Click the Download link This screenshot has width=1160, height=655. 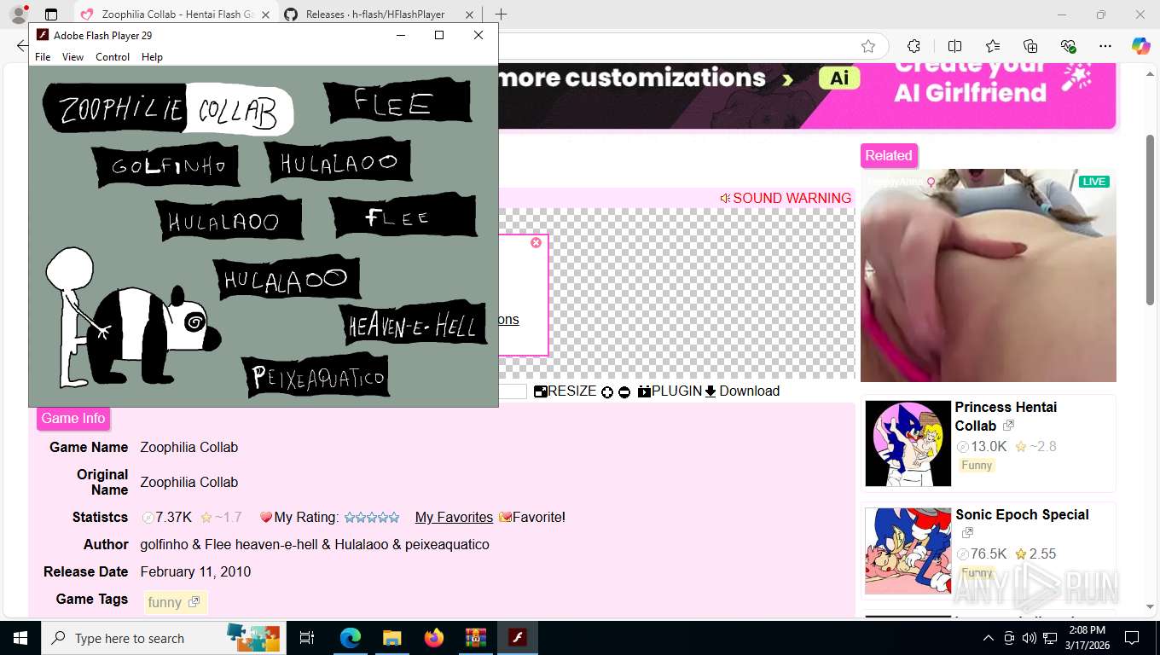742,391
